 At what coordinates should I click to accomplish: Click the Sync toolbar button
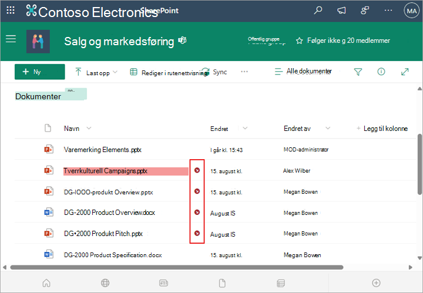pos(214,72)
